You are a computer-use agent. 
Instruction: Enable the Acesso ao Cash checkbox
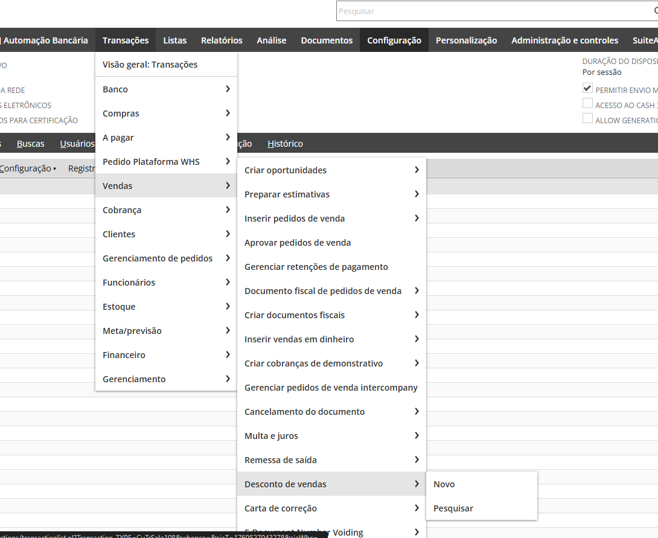tap(587, 104)
